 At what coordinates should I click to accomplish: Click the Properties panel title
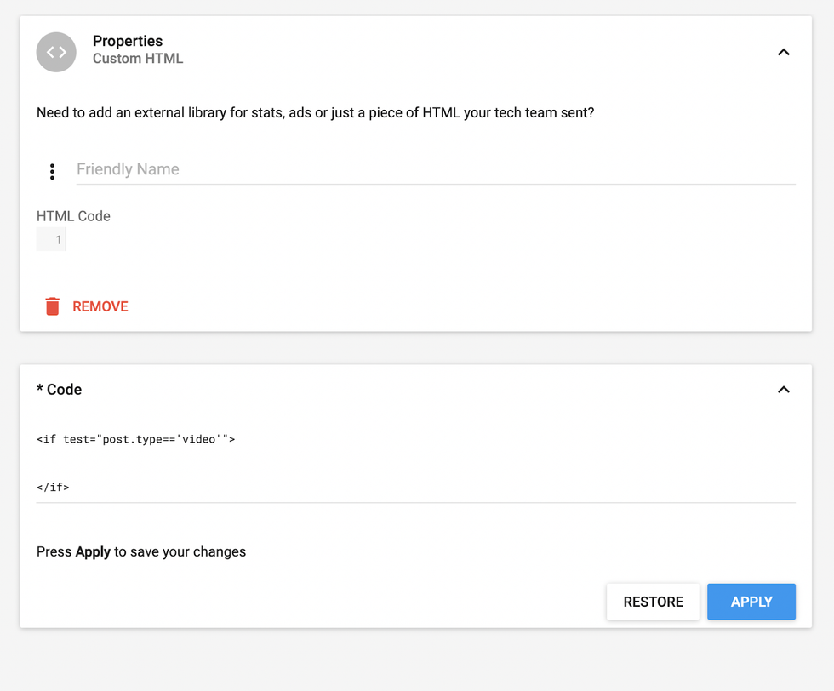coord(128,41)
